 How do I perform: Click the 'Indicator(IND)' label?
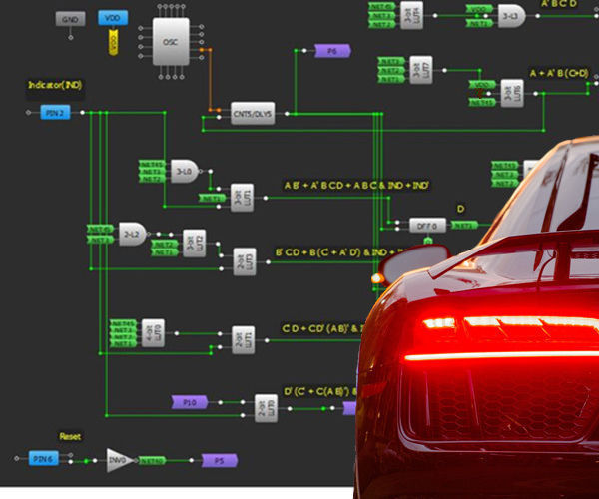point(55,85)
